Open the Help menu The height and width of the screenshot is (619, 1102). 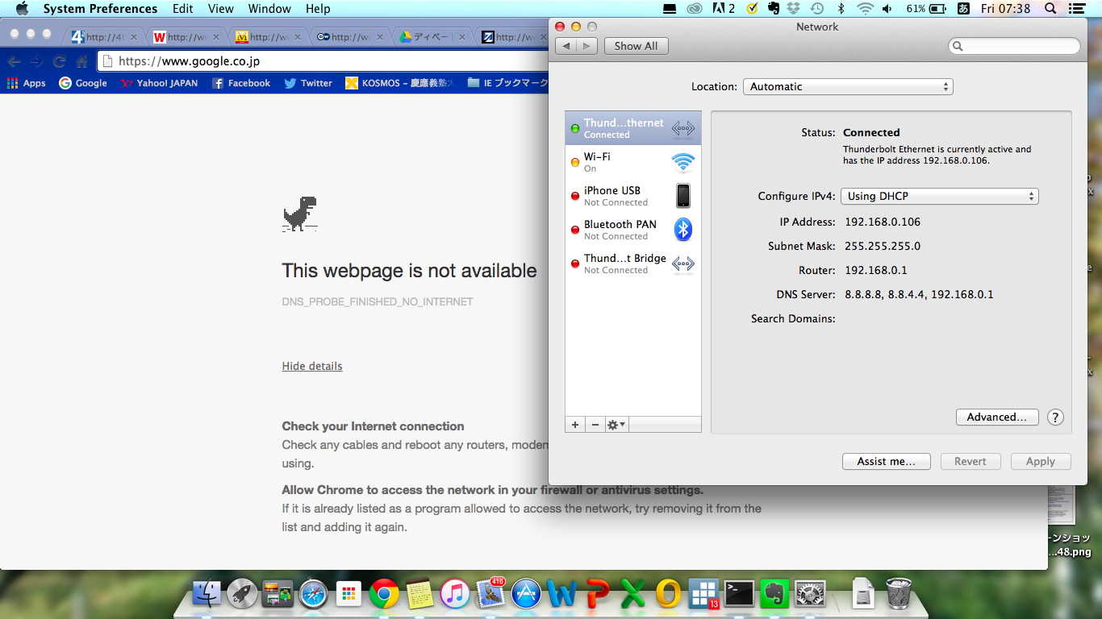click(x=318, y=9)
